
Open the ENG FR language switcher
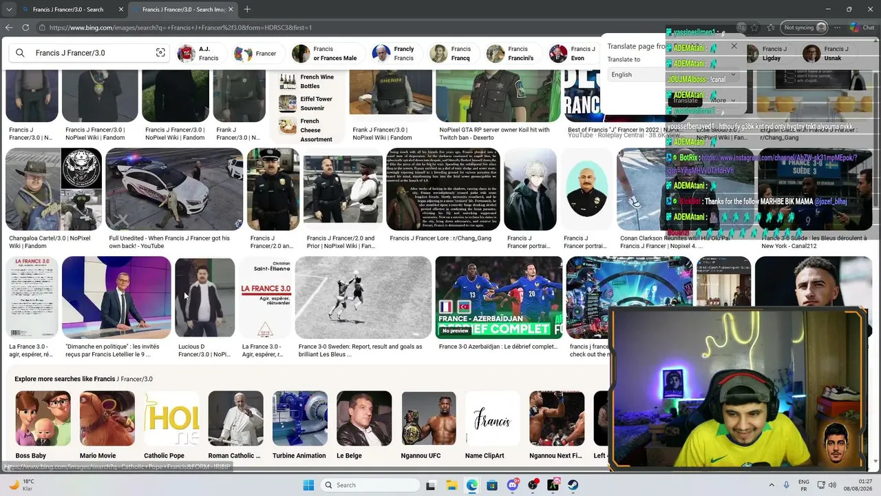[x=804, y=485]
